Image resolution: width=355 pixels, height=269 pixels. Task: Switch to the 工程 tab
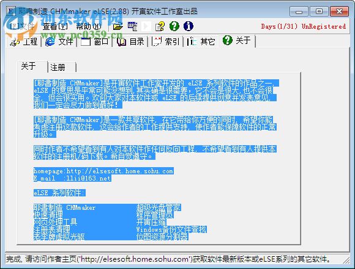(x=24, y=41)
